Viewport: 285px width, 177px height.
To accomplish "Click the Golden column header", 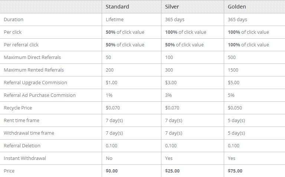I will tap(237, 7).
